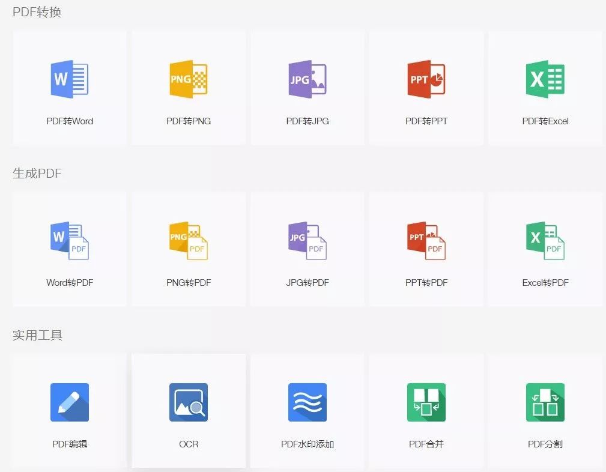
Task: Select the "Excel转PDF" label
Action: [545, 283]
